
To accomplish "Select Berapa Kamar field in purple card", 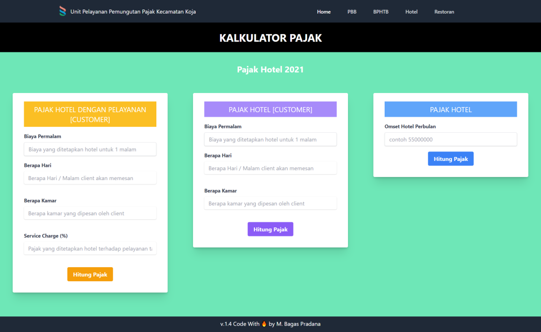I will 270,203.
